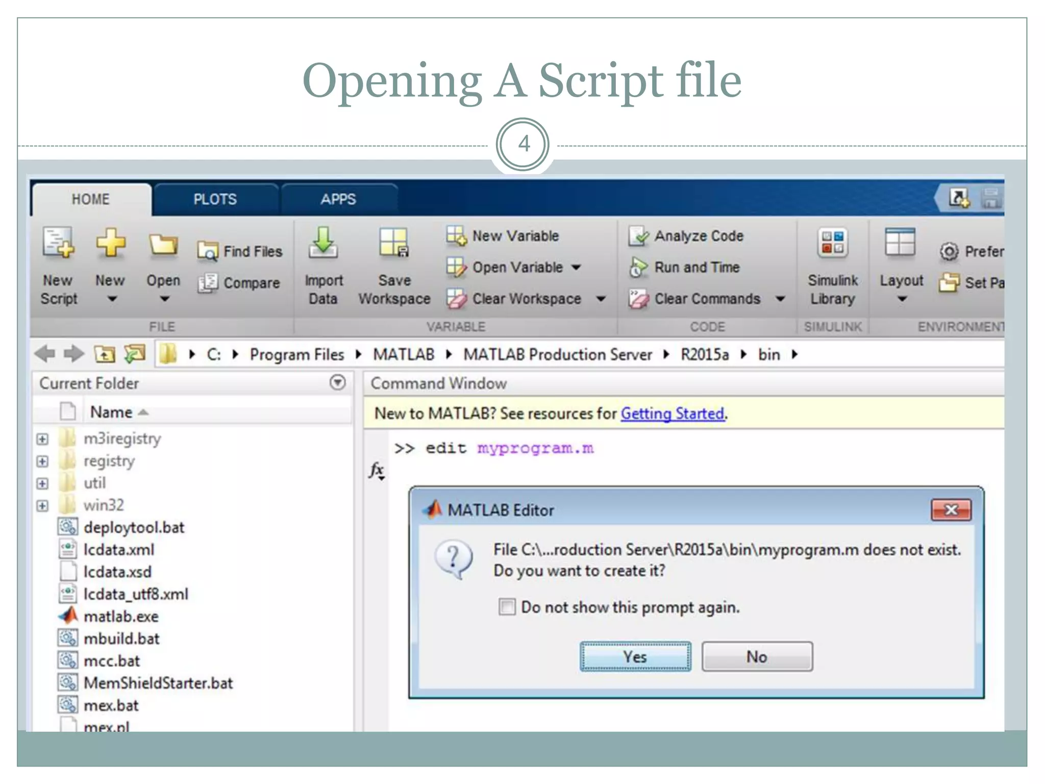The image size is (1045, 784).
Task: Click Clear Workspace
Action: [514, 299]
